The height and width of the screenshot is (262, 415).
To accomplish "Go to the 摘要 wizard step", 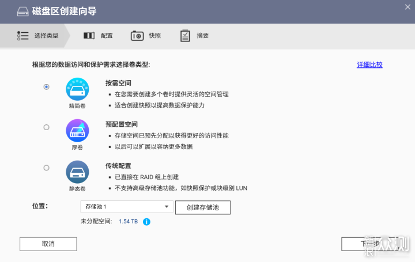I will click(195, 36).
